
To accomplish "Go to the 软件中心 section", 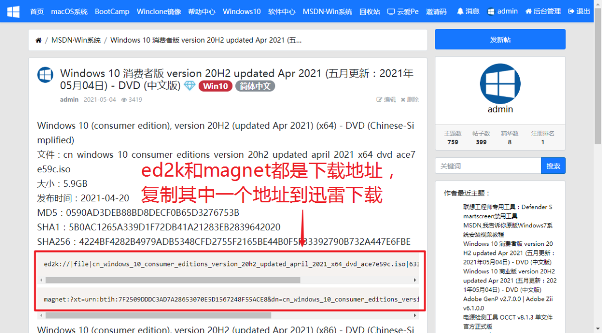I will pos(281,11).
